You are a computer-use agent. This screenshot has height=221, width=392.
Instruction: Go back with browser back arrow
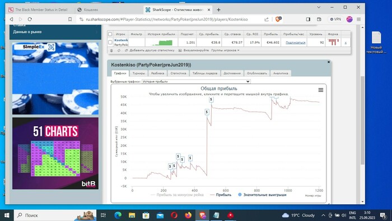point(11,19)
